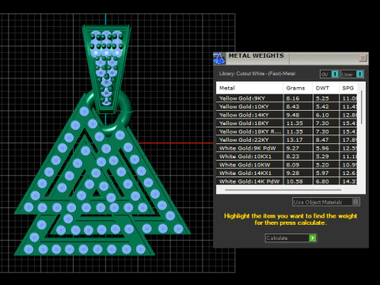Screen dimensions: 380x285
Task: Select the Yellow Gold:9KY row
Action: (x=287, y=98)
